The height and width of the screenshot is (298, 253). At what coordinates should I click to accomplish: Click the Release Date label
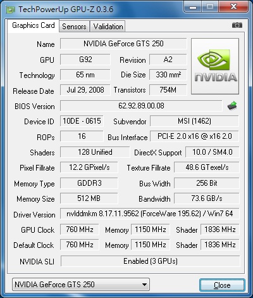[x=34, y=91]
